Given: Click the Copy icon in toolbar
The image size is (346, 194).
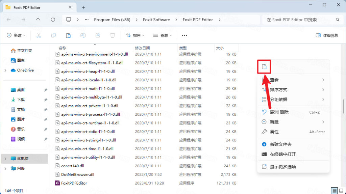Looking at the screenshot, I should coord(53,35).
